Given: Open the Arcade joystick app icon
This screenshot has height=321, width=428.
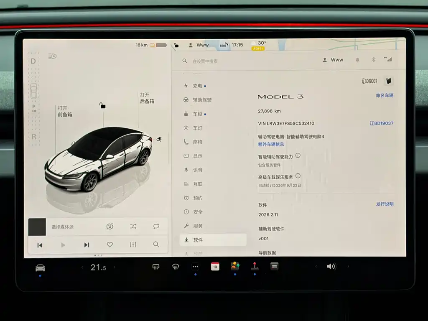Looking at the screenshot, I should pos(255,266).
